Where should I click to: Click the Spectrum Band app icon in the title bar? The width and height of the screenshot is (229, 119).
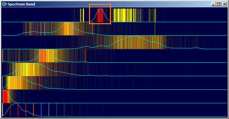click(x=4, y=4)
